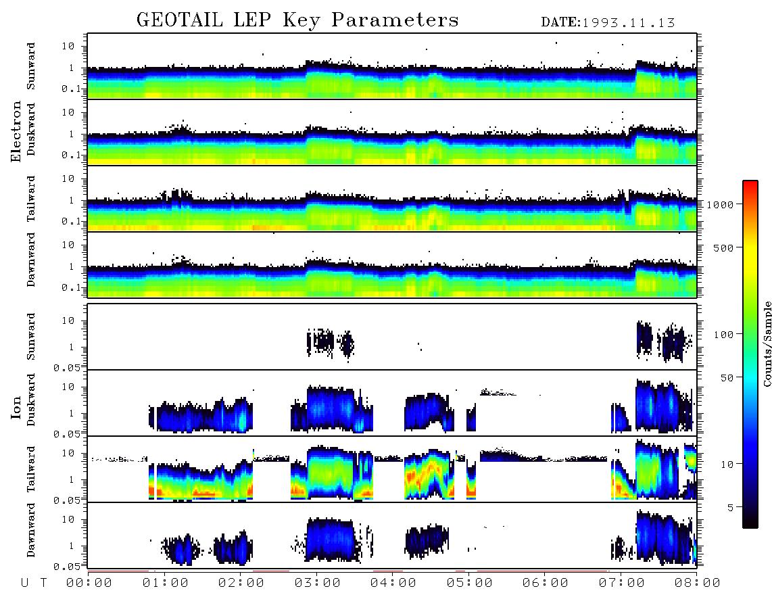Select the Ion "Sunward" panel label
Image resolution: width=772 pixels, height=595 pixels.
[31, 336]
